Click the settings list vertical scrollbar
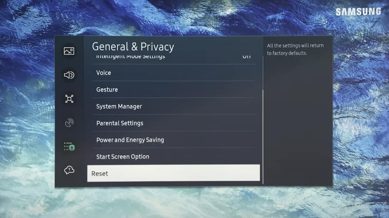The width and height of the screenshot is (389, 218). [263, 137]
